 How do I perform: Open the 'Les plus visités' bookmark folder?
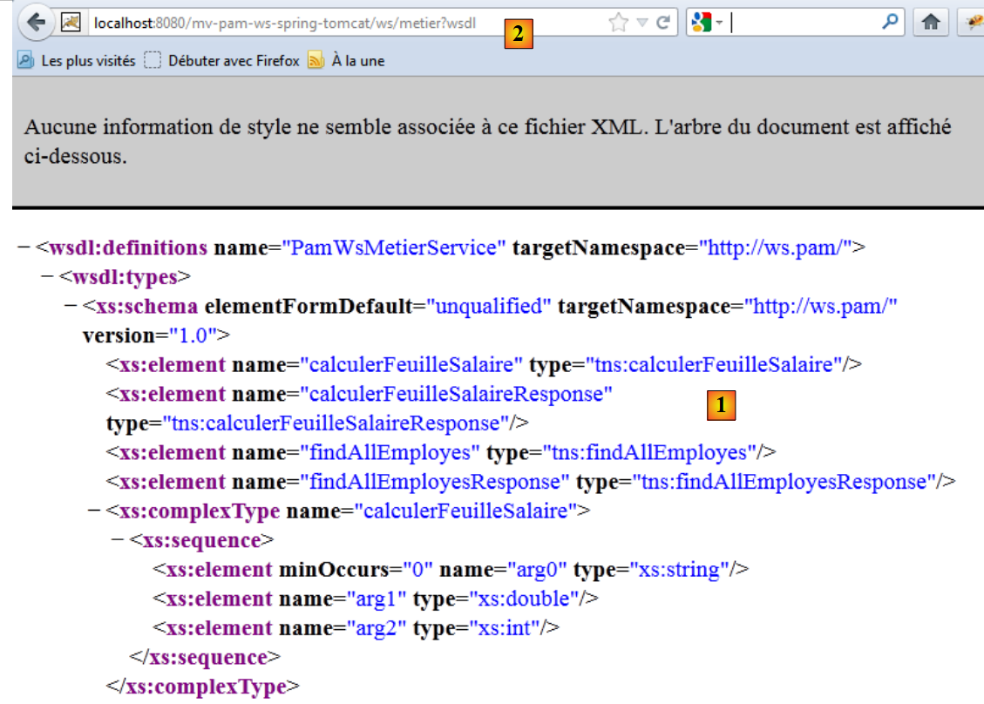pos(77,61)
